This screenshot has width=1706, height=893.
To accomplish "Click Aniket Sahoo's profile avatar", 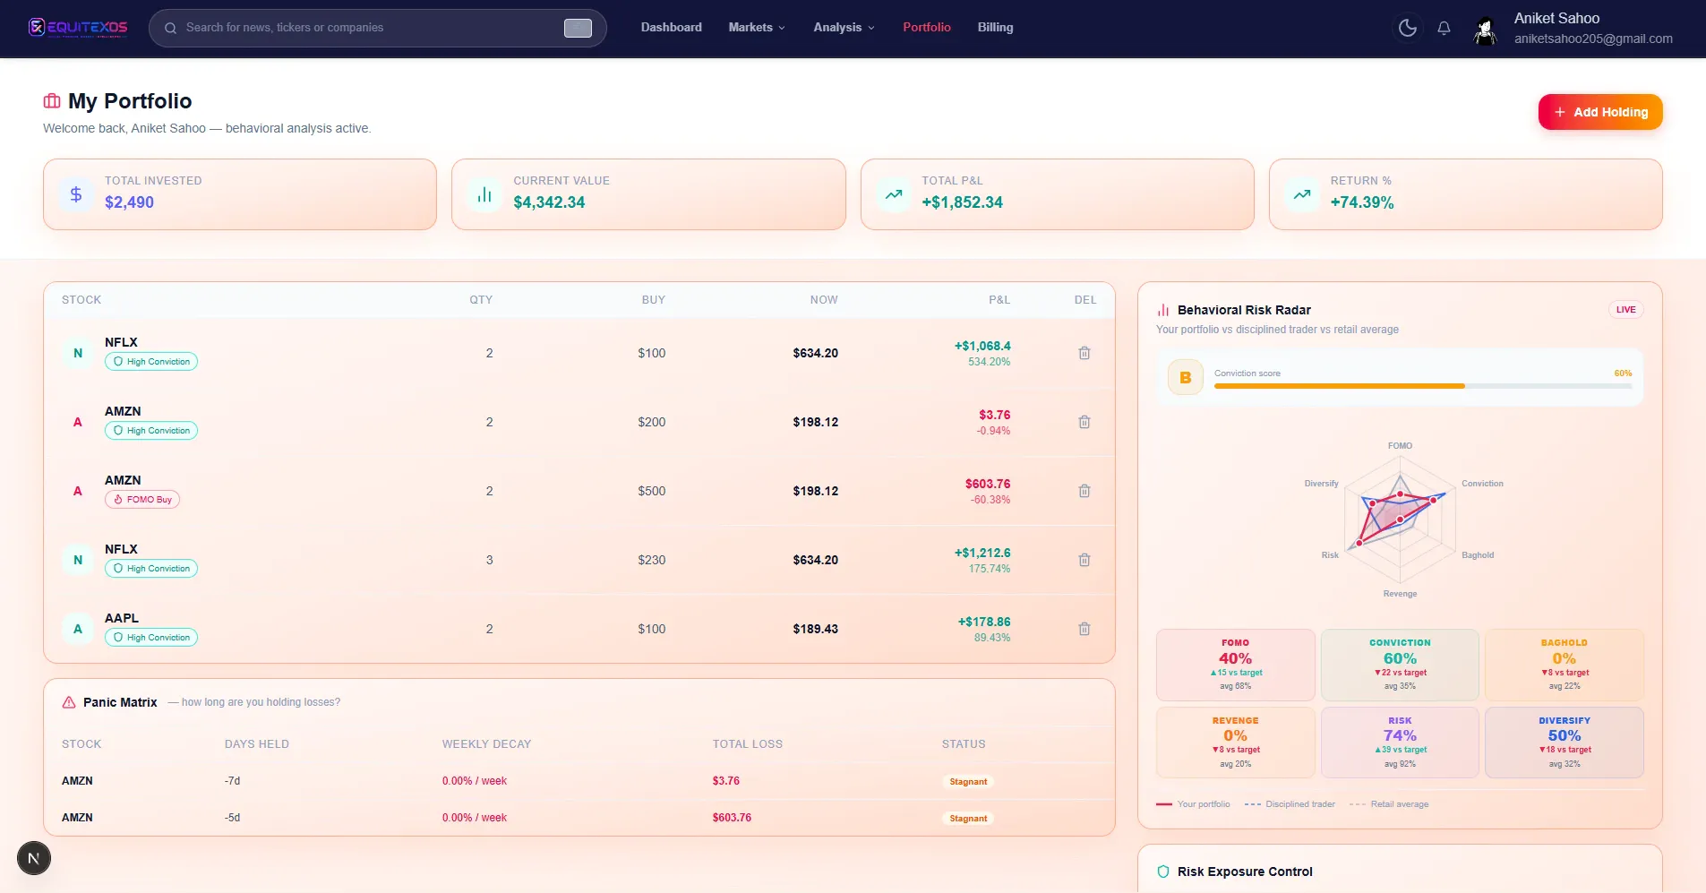I will pos(1485,30).
